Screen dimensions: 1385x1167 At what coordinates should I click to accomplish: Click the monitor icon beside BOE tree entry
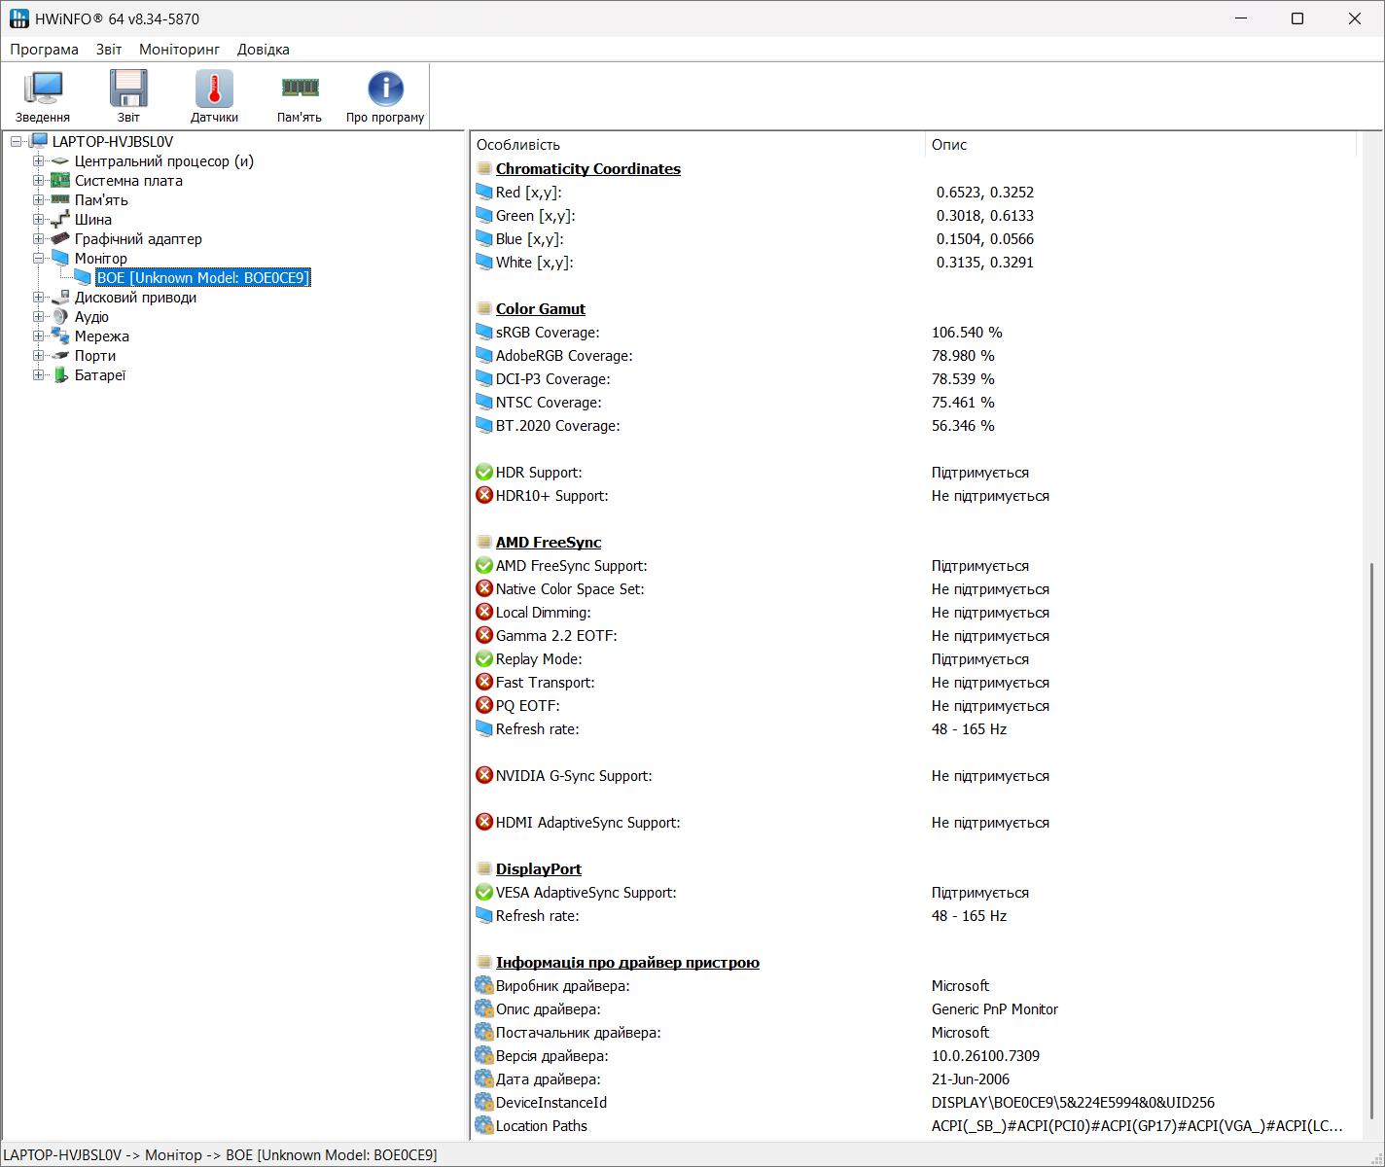(84, 278)
